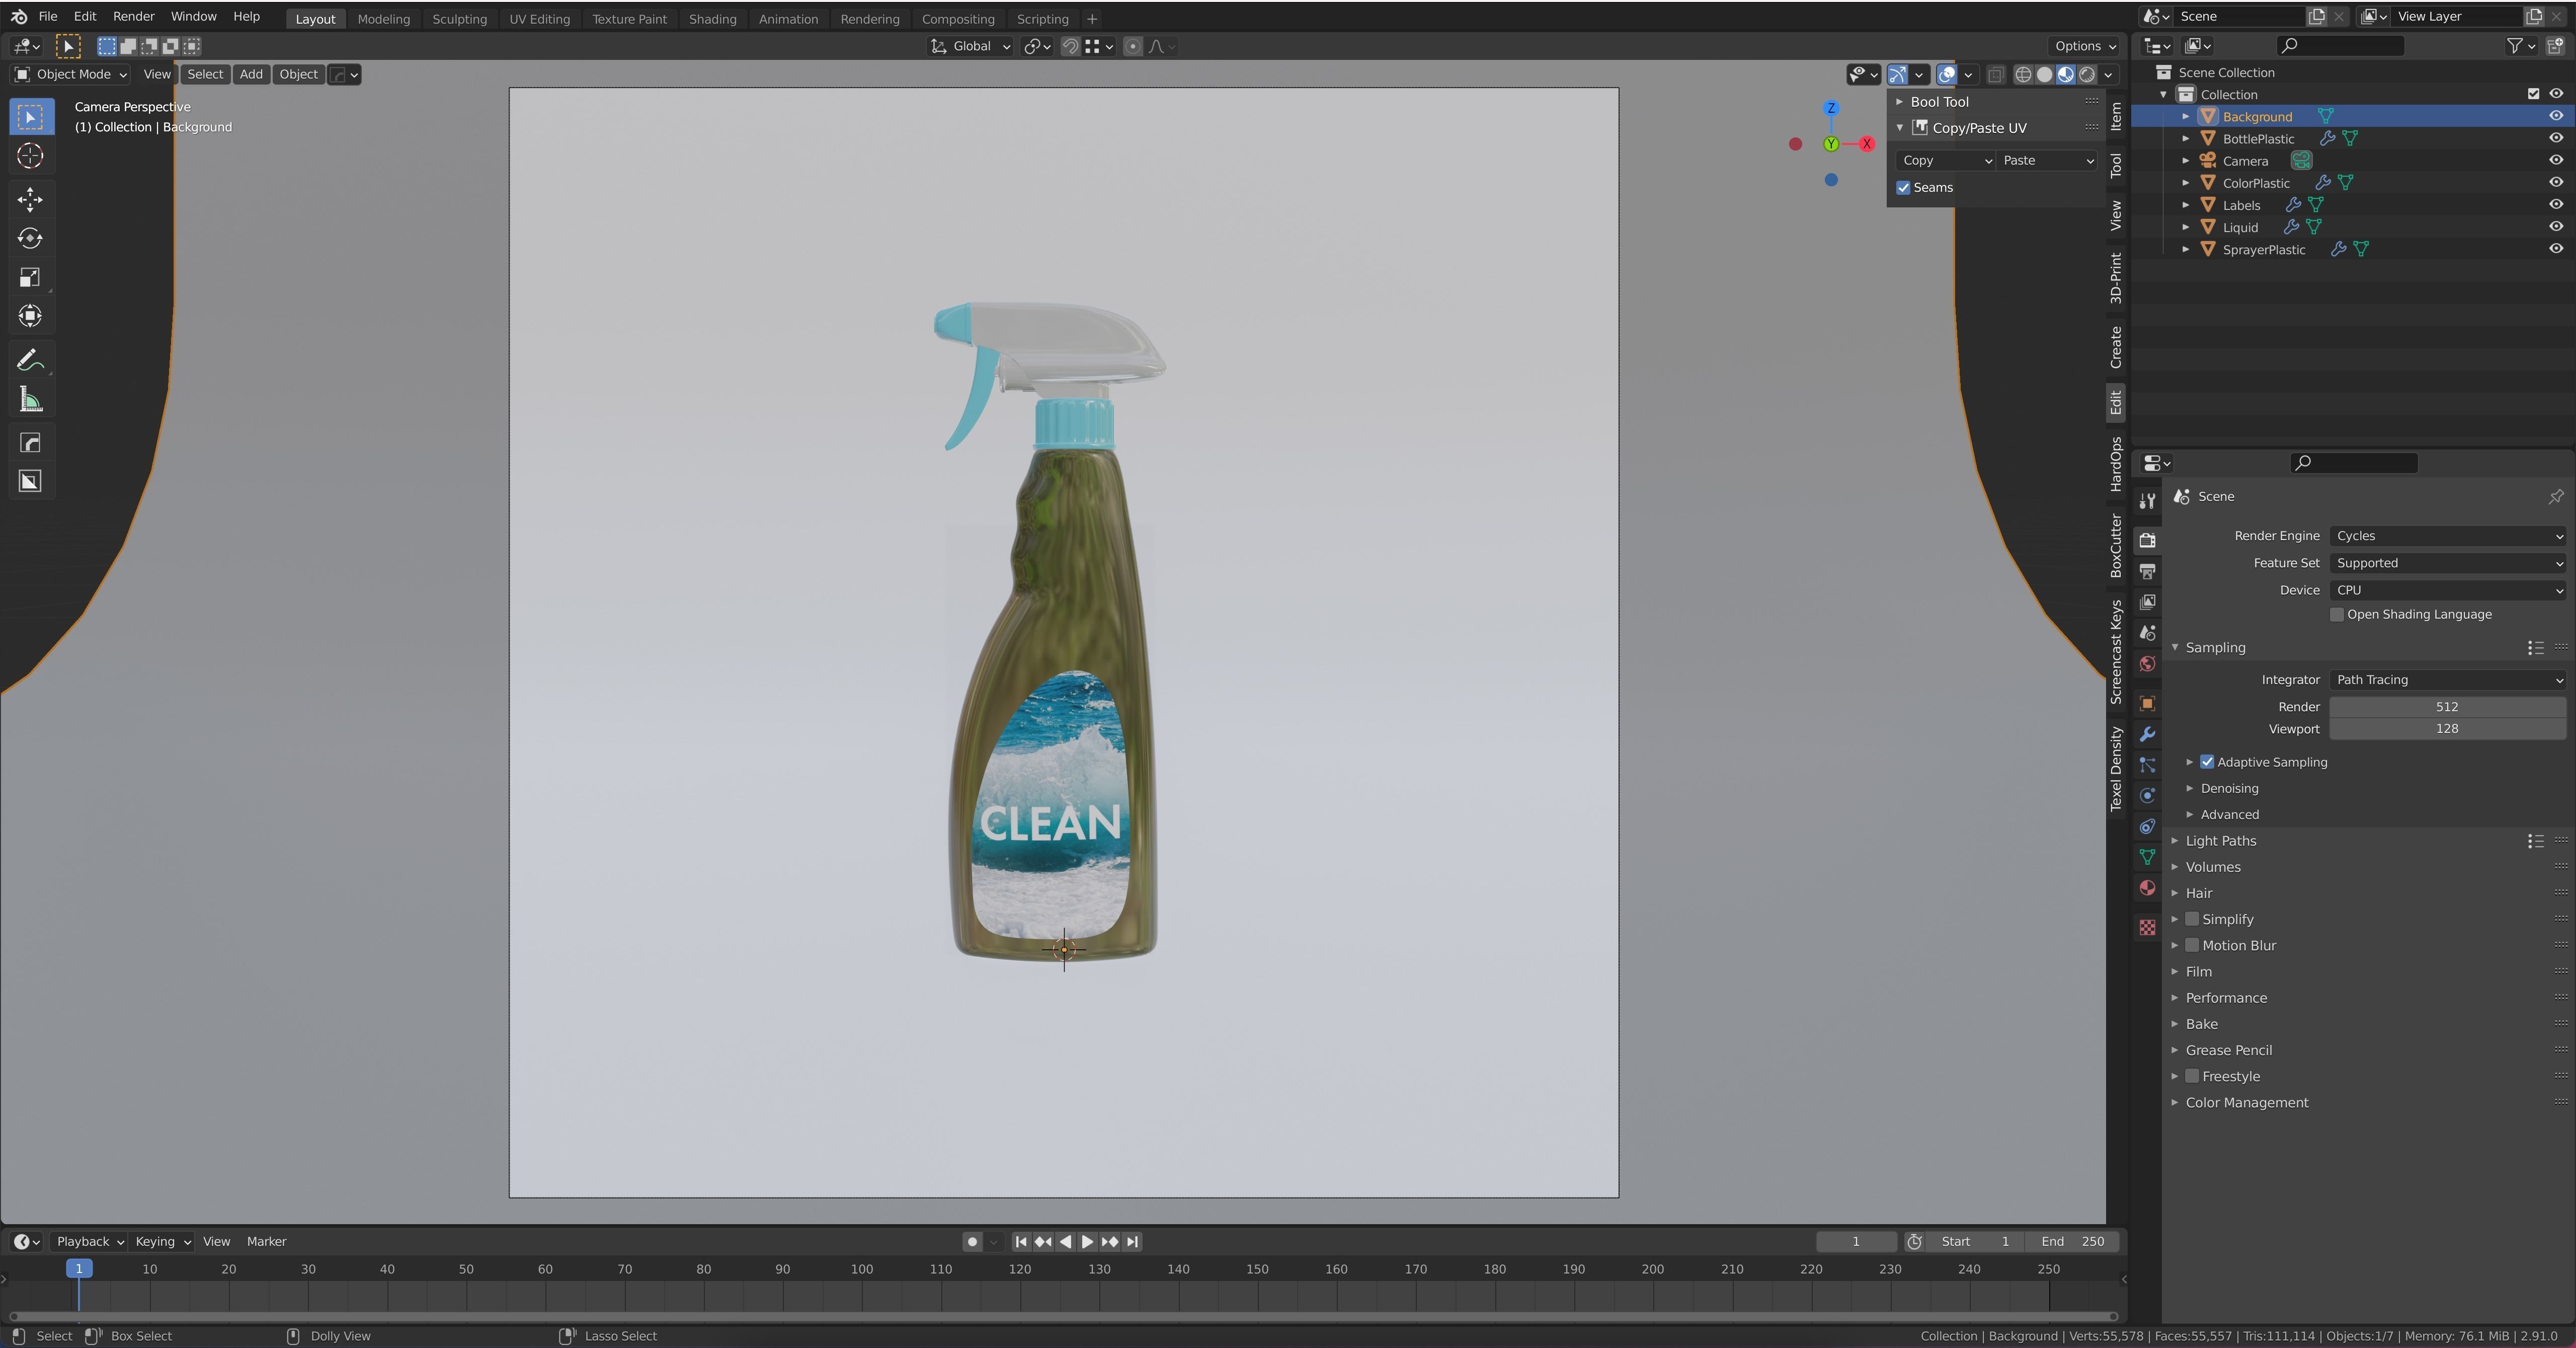Open the Modifiers properties tab
This screenshot has height=1348, width=2576.
(x=2147, y=734)
